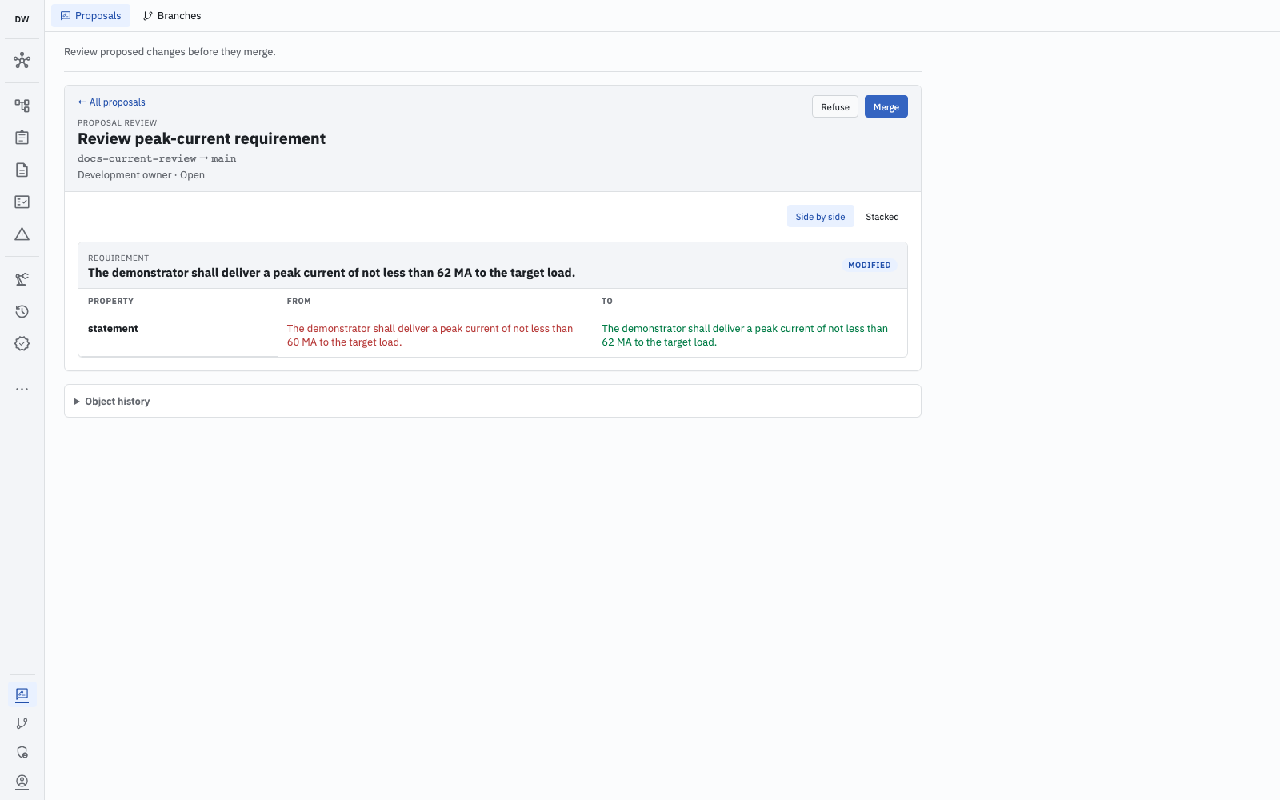Switch to Stacked diff view
This screenshot has height=800, width=1280.
tap(882, 217)
